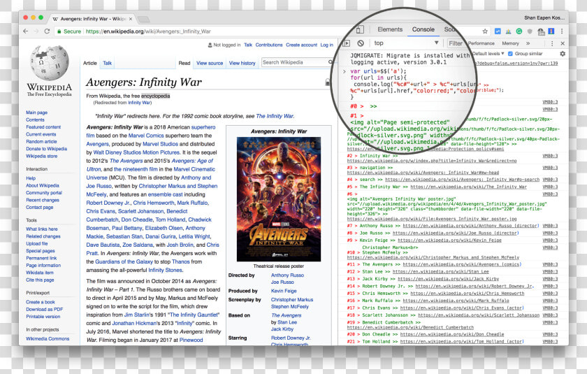Click 'The Infinity War' link in hatnote

pos(275,116)
